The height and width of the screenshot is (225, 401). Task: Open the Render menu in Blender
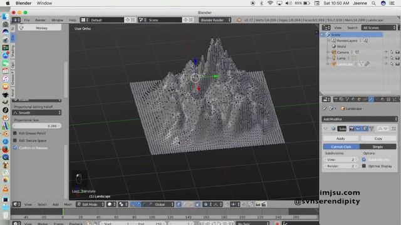coord(40,20)
